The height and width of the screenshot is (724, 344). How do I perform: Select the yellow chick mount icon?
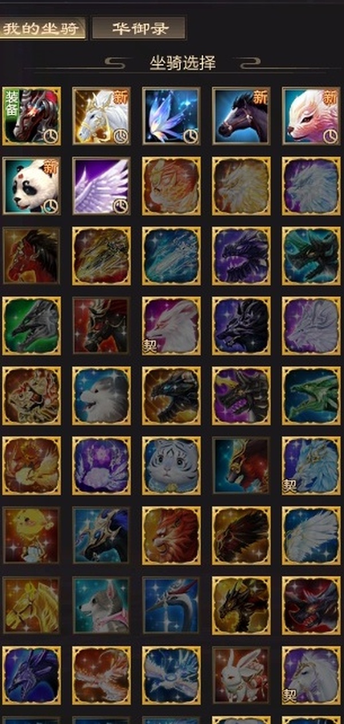point(32,535)
